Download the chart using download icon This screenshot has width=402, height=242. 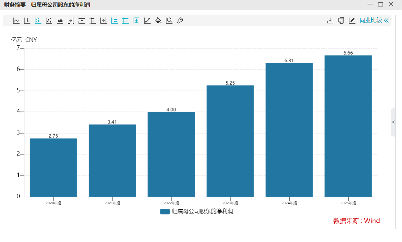[x=330, y=21]
